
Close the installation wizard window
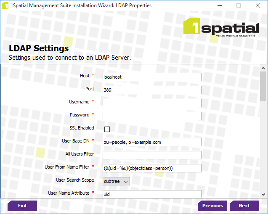[258, 6]
